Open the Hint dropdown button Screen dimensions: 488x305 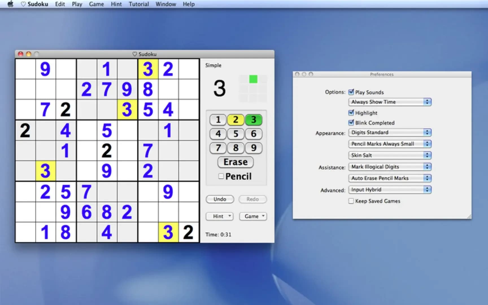point(220,216)
